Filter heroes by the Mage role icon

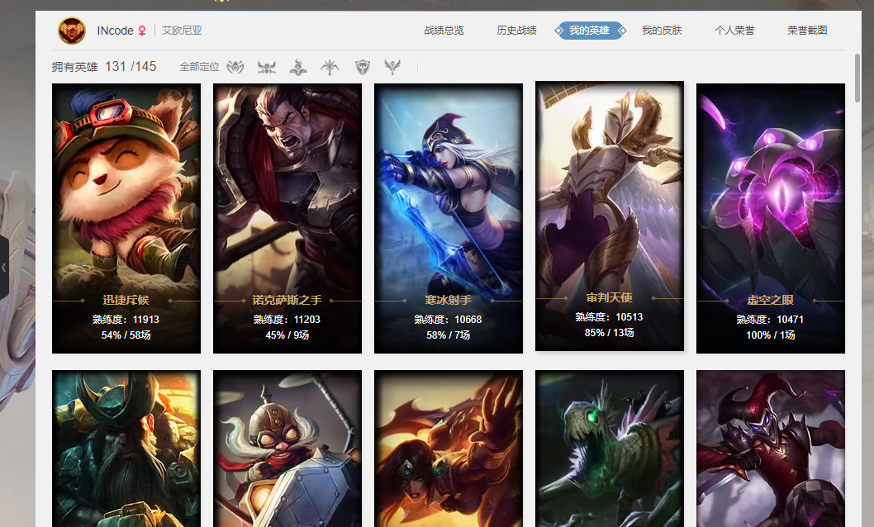298,68
